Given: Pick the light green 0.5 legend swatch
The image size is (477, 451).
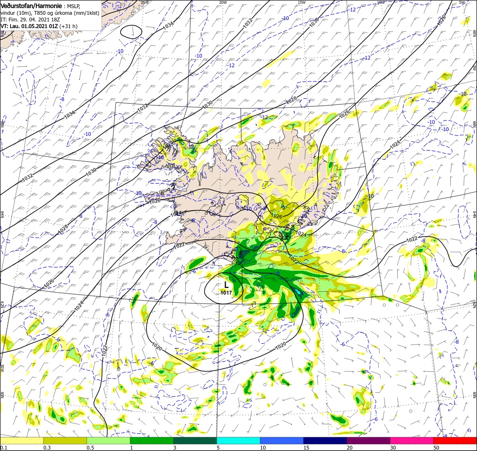Looking at the screenshot, I should tap(108, 441).
